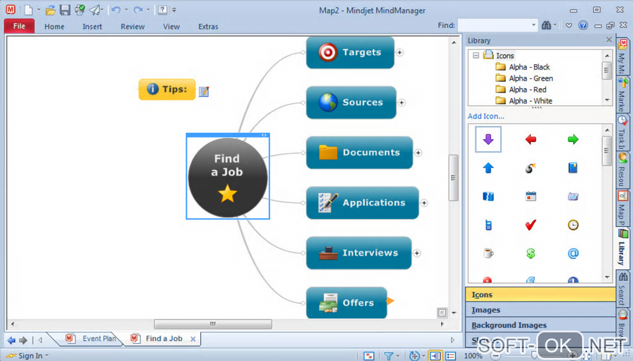Image resolution: width=633 pixels, height=361 pixels.
Task: Select the Find a Job central topic
Action: [x=228, y=177]
